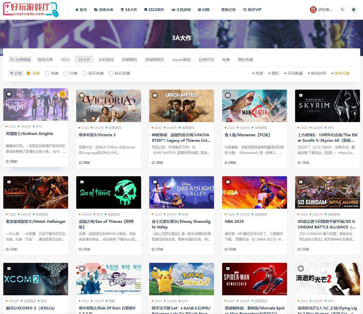Open 食人鲨/Maneater title link

[247, 135]
